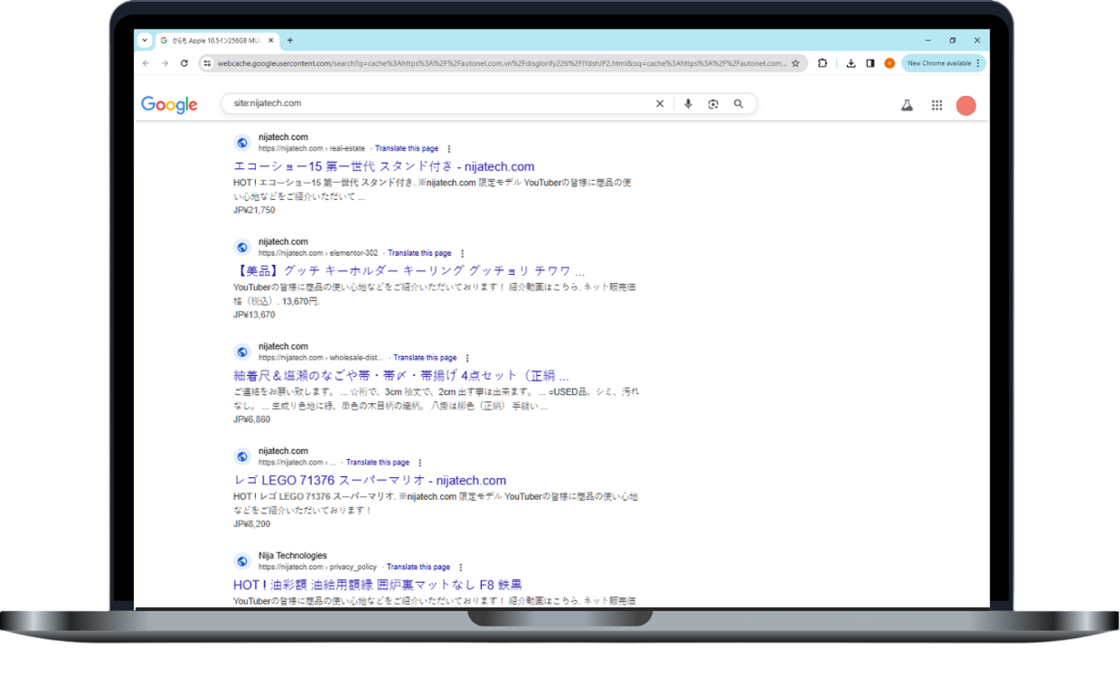Bookmark this page with star icon

click(x=795, y=63)
